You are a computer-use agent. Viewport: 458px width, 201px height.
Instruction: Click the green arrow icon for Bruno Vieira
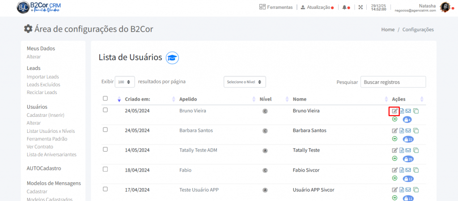(394, 119)
